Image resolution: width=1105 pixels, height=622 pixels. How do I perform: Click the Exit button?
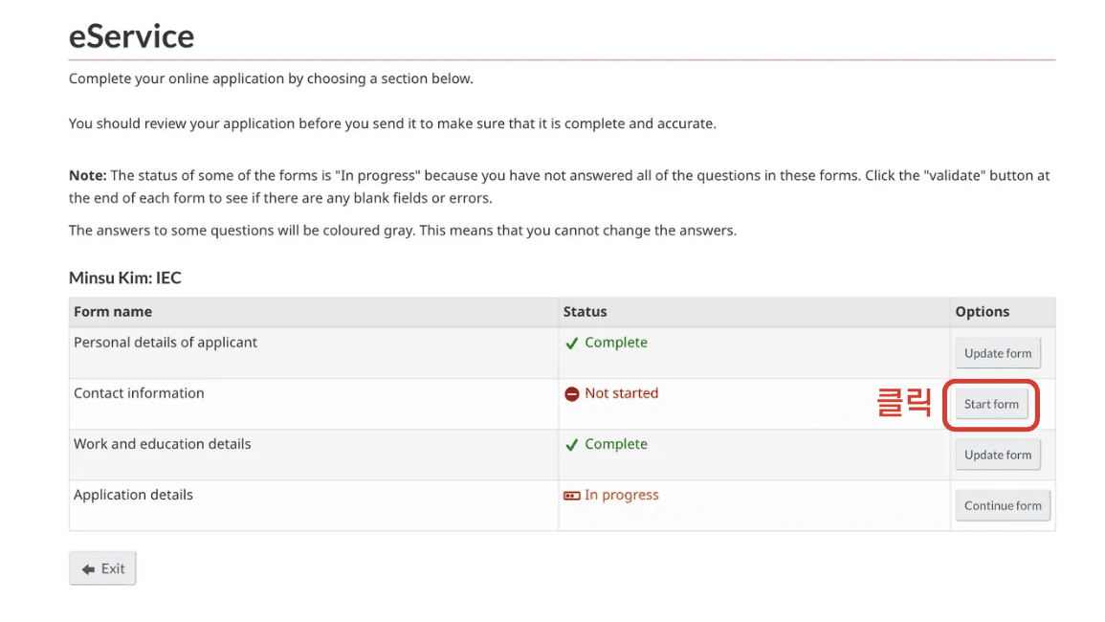[x=102, y=568]
